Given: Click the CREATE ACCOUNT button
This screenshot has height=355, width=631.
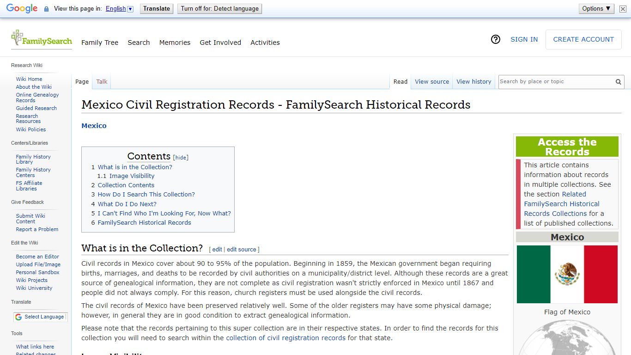Looking at the screenshot, I should (583, 39).
